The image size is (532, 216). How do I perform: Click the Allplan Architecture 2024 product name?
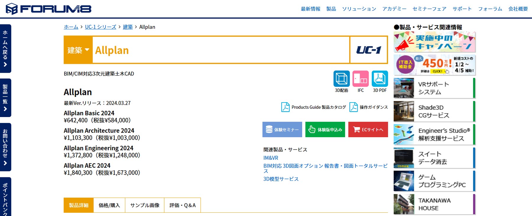pos(99,131)
